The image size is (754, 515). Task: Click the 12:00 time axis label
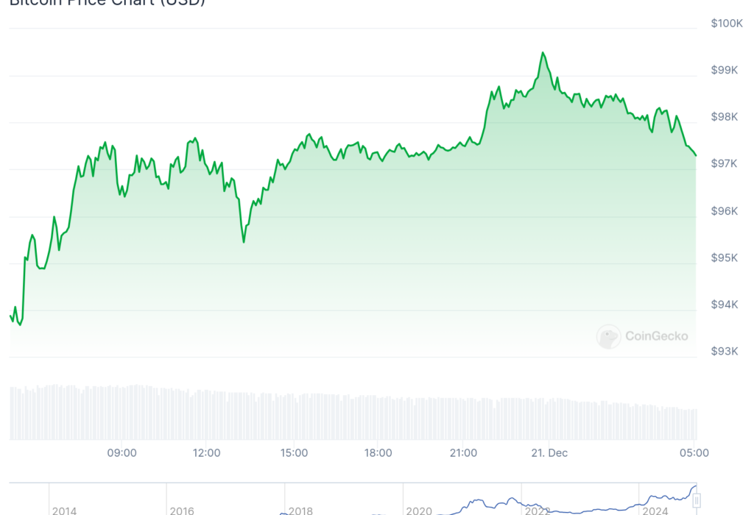[206, 452]
